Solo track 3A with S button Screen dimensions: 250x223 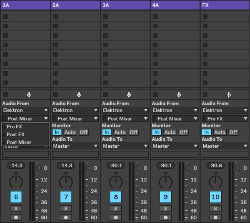click(x=116, y=209)
